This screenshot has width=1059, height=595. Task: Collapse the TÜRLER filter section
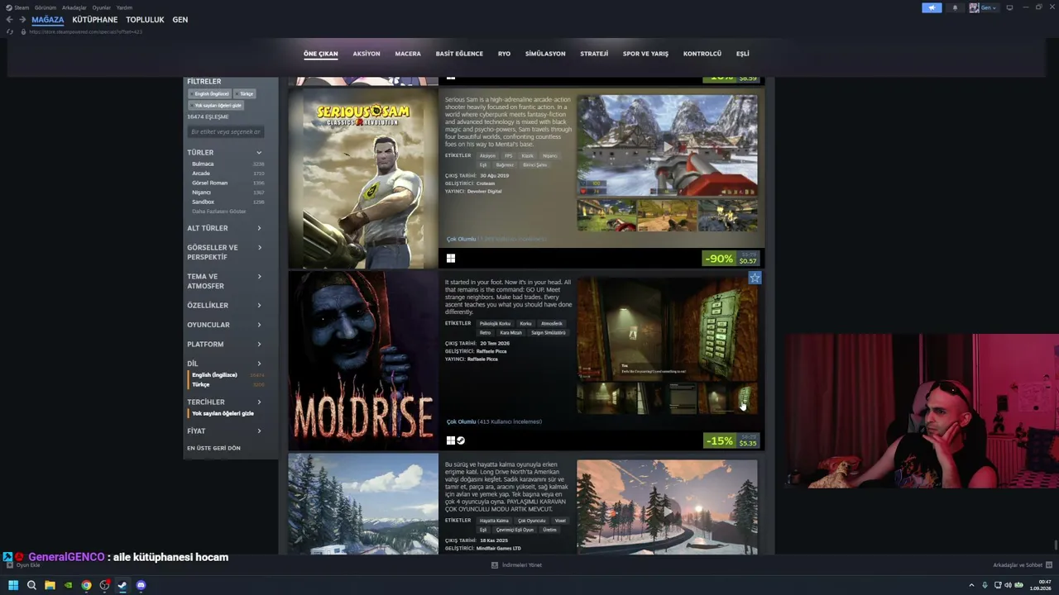224,153
